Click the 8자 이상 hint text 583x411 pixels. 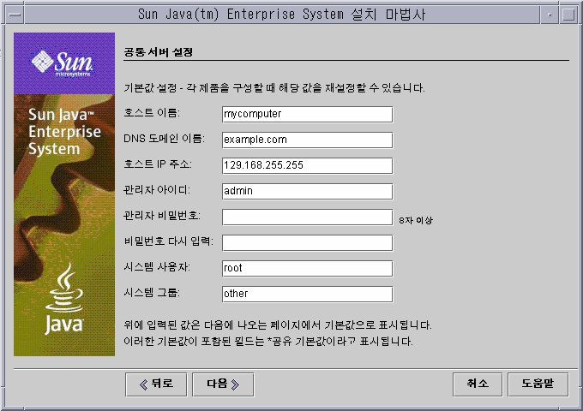pyautogui.click(x=416, y=221)
